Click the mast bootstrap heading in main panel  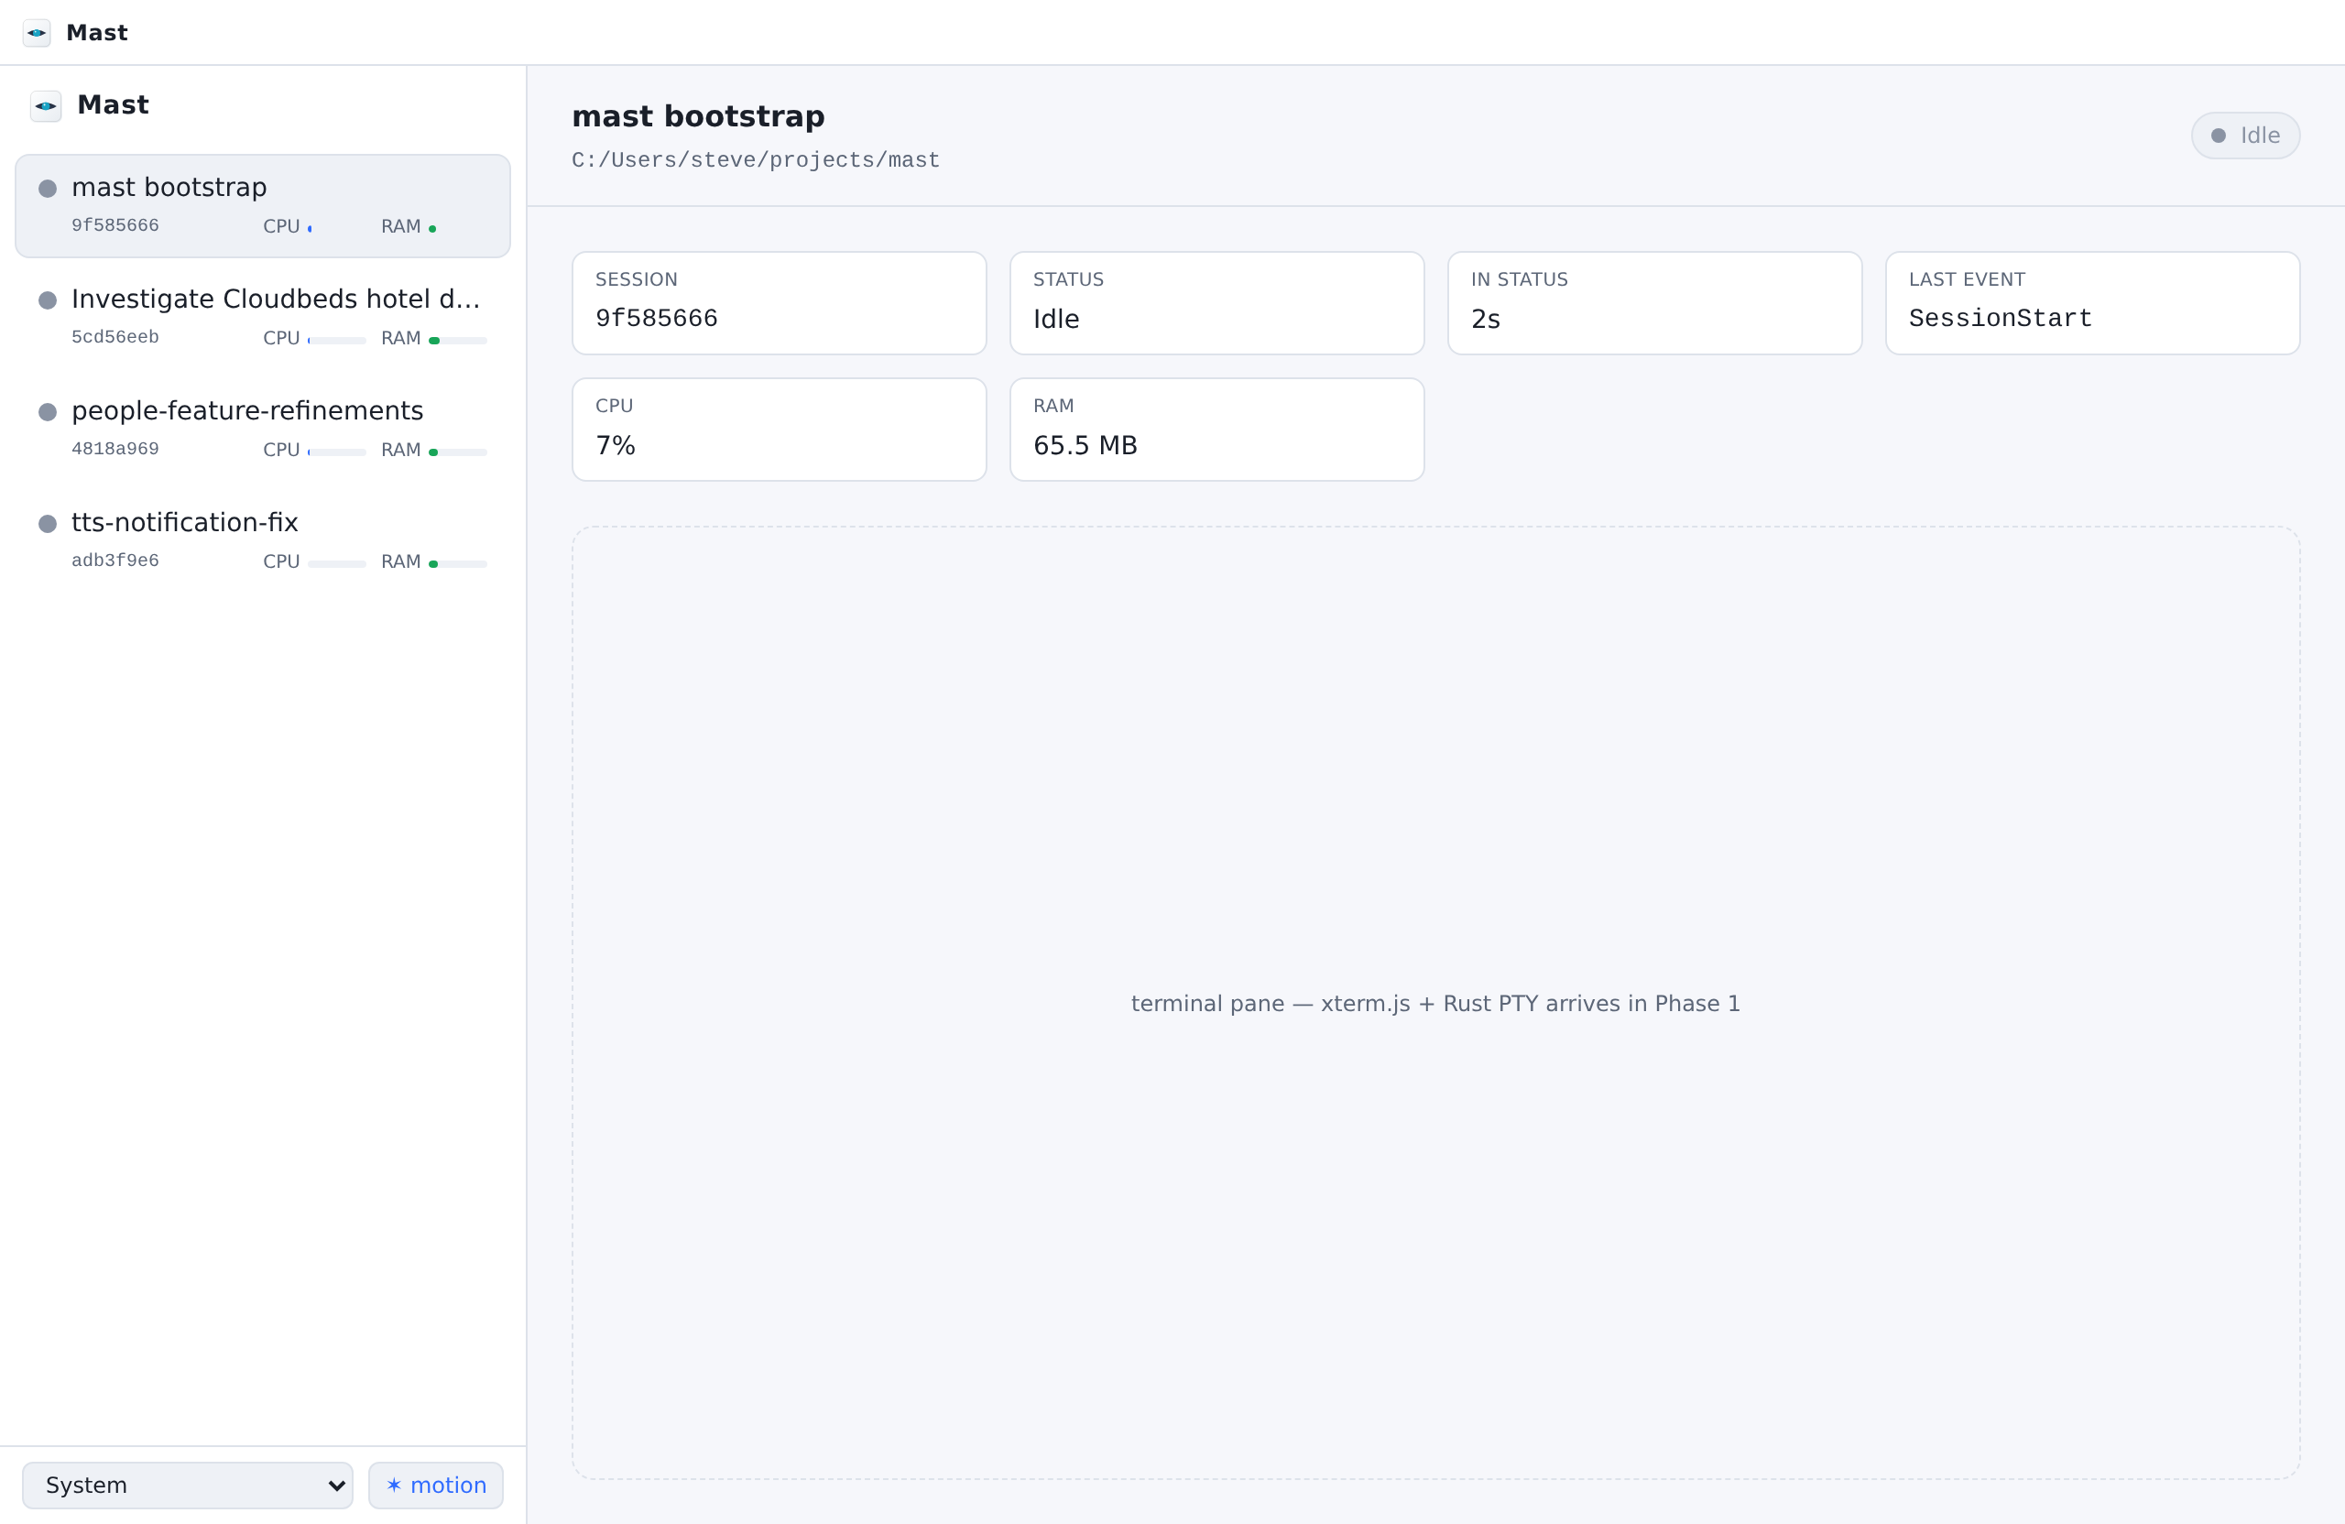point(699,116)
